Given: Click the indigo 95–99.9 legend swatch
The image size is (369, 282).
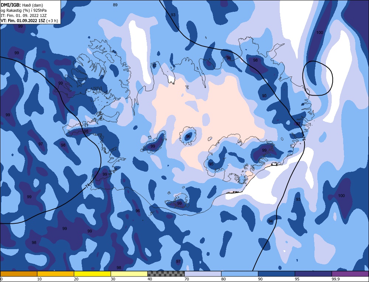Looking at the screenshot, I should pyautogui.click(x=313, y=274).
